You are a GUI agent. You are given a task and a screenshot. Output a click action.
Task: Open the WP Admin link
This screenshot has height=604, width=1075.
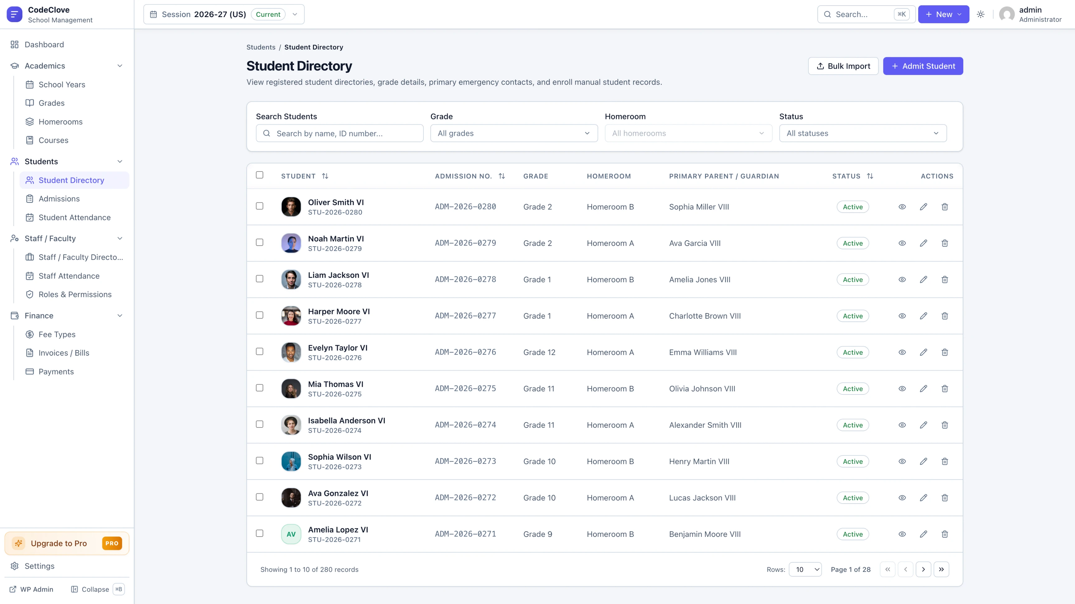[x=32, y=589]
